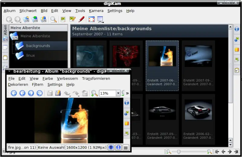Image resolution: width=242 pixels, height=157 pixels.
Task: Open the Bild menu
Action: pyautogui.click(x=44, y=11)
